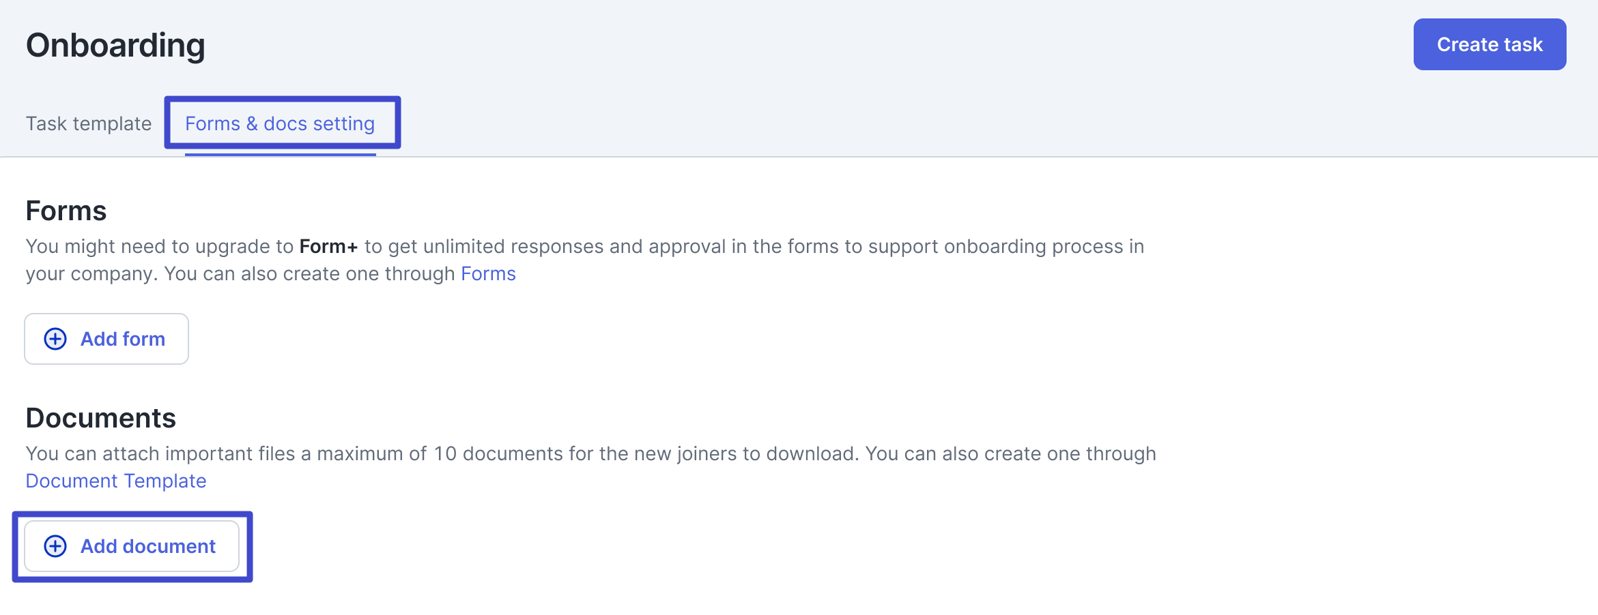Open the Forms hyperlink in the description
Screen dimensions: 1598x615
(x=488, y=273)
